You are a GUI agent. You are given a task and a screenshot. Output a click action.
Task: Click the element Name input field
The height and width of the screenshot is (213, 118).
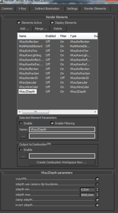click(x=62, y=129)
